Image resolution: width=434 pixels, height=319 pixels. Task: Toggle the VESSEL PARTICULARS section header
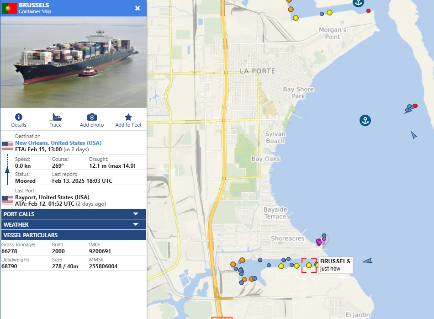[74, 235]
